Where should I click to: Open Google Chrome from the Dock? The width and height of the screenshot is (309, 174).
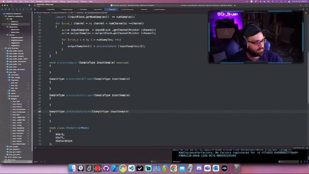(174, 168)
